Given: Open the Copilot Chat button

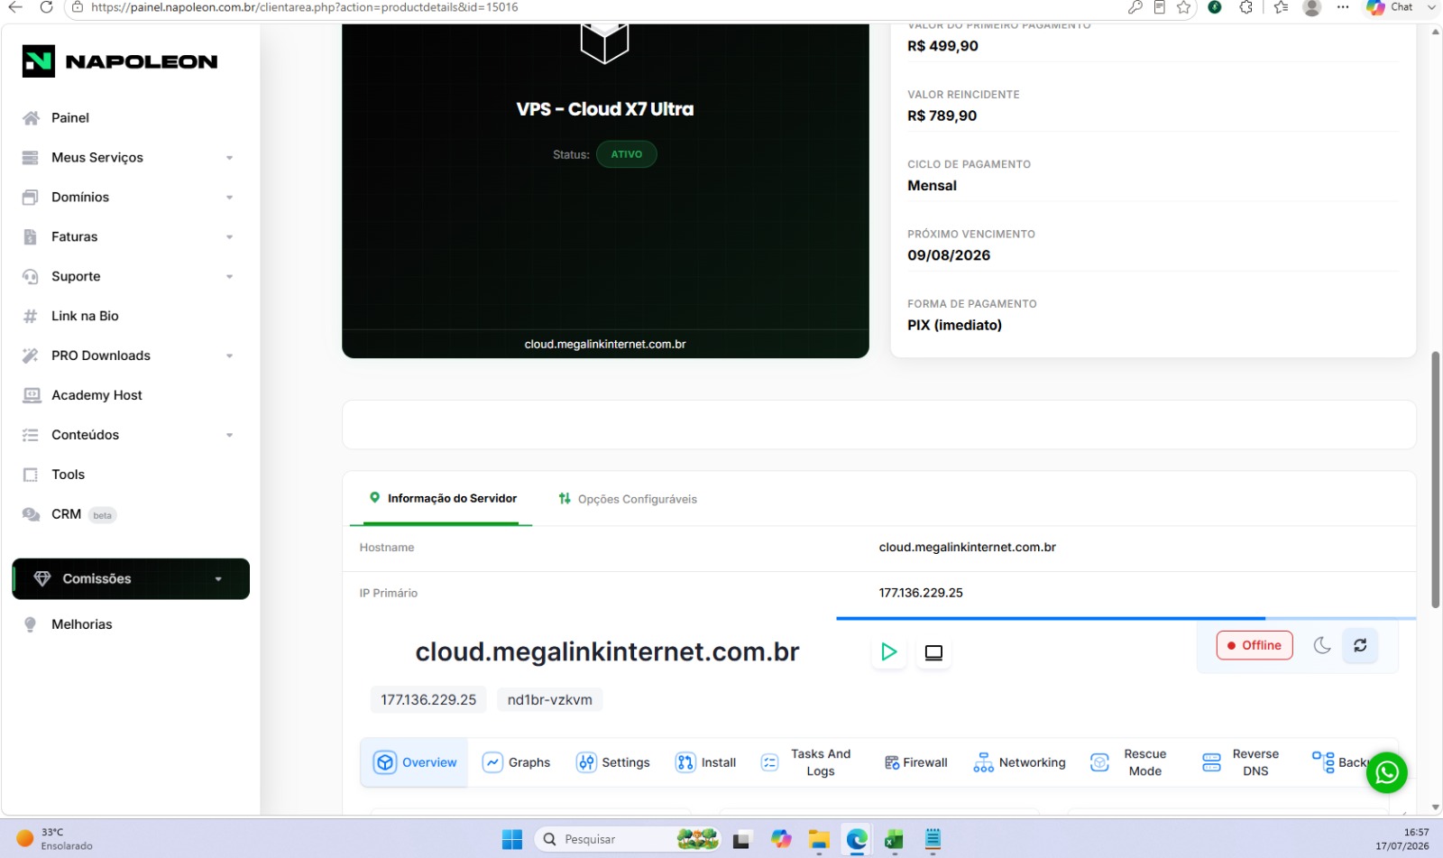Looking at the screenshot, I should coord(1390,7).
